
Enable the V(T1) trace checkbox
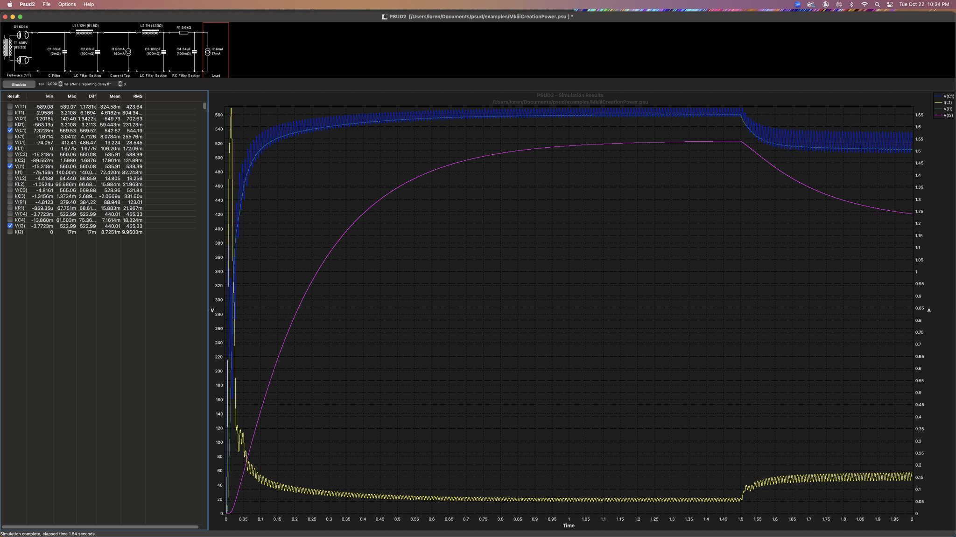tap(10, 106)
